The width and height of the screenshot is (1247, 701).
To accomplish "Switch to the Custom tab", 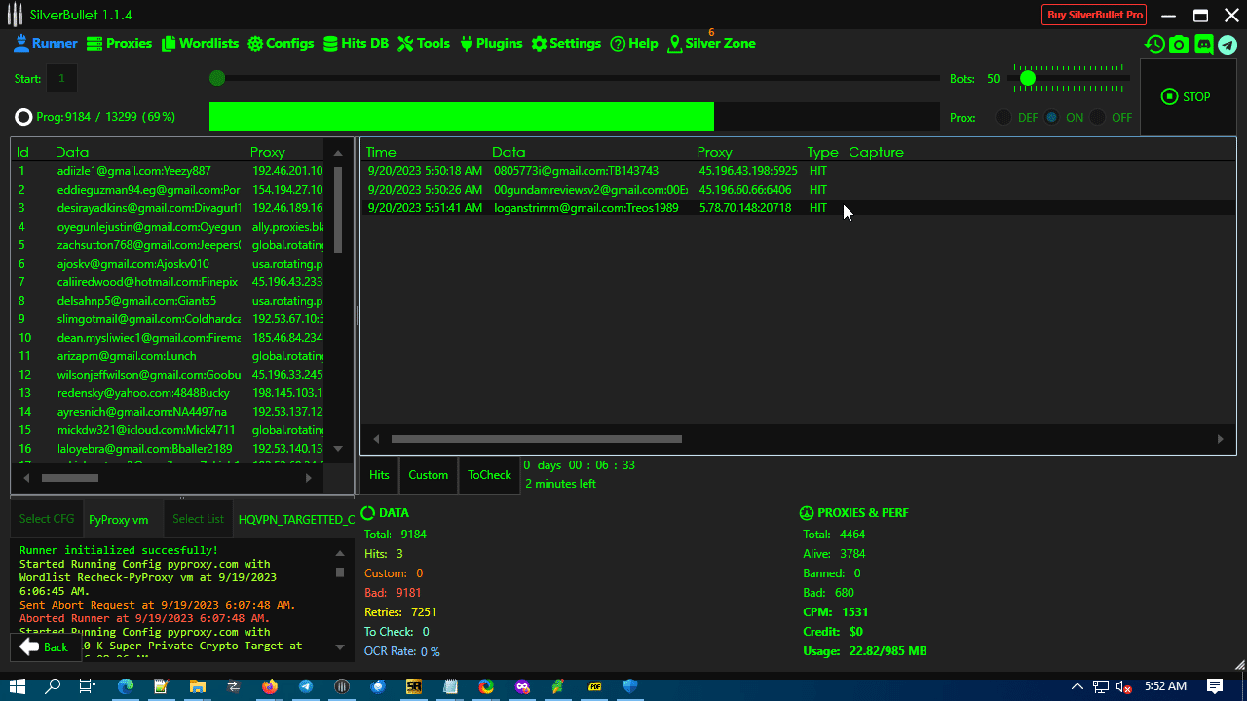I will [x=429, y=475].
